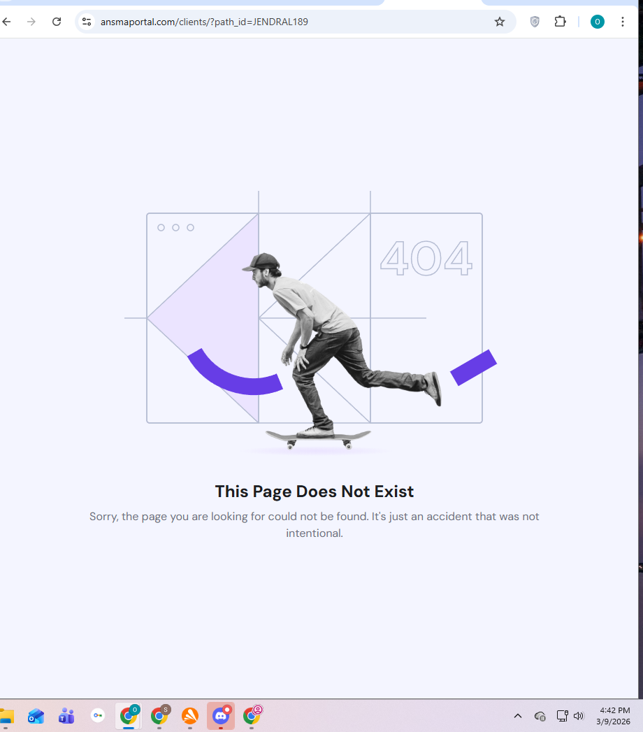Bookmark this page with the star icon

tap(500, 22)
